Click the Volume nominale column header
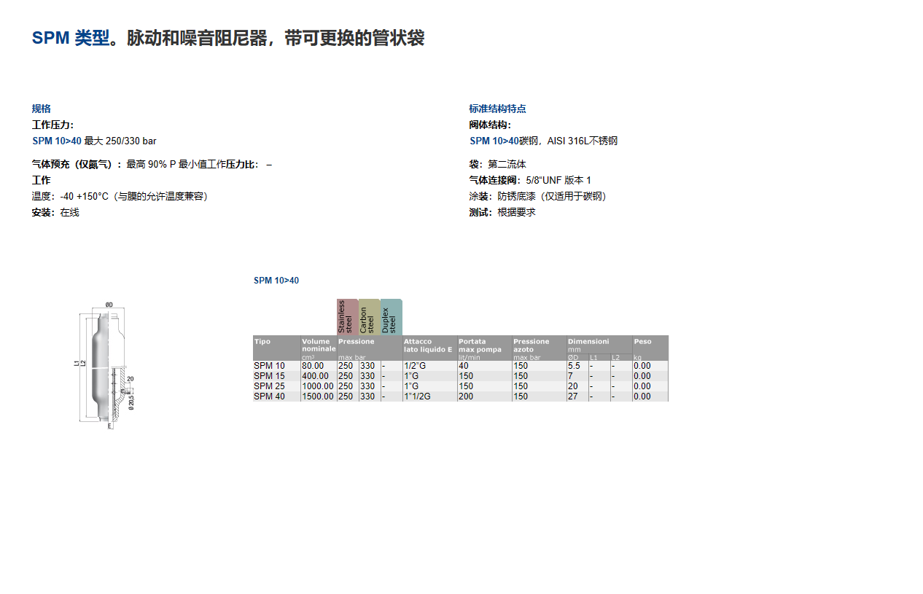 318,345
